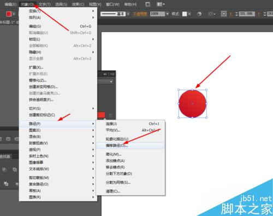Choose 锁定(L) menu item

coord(58,39)
